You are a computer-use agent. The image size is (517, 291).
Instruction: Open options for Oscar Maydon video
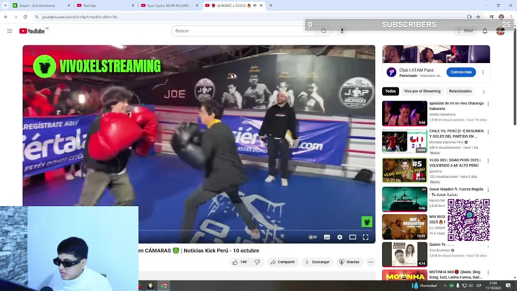[488, 189]
